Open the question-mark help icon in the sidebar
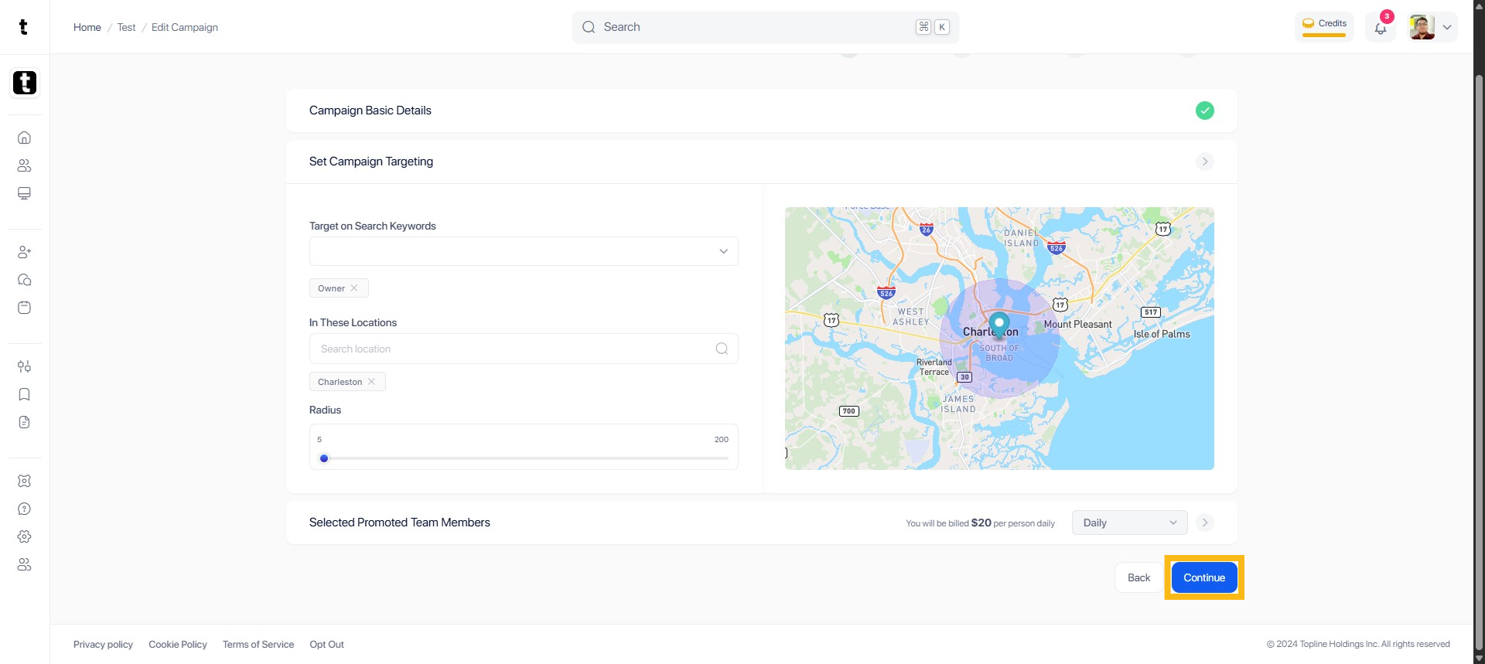1485x664 pixels. [x=24, y=509]
